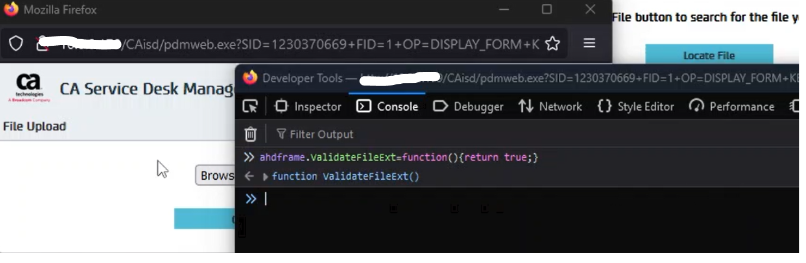Click the Browse button on File Upload form
Image resolution: width=806 pixels, height=263 pixels.
[x=216, y=175]
